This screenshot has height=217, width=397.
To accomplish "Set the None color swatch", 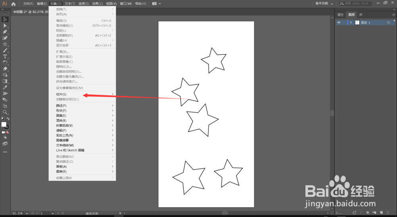I will 7,132.
